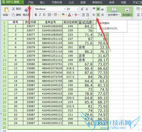The image size is (142, 132).
Task: Click cell 弃考 in row 7
Action: pos(85,47)
